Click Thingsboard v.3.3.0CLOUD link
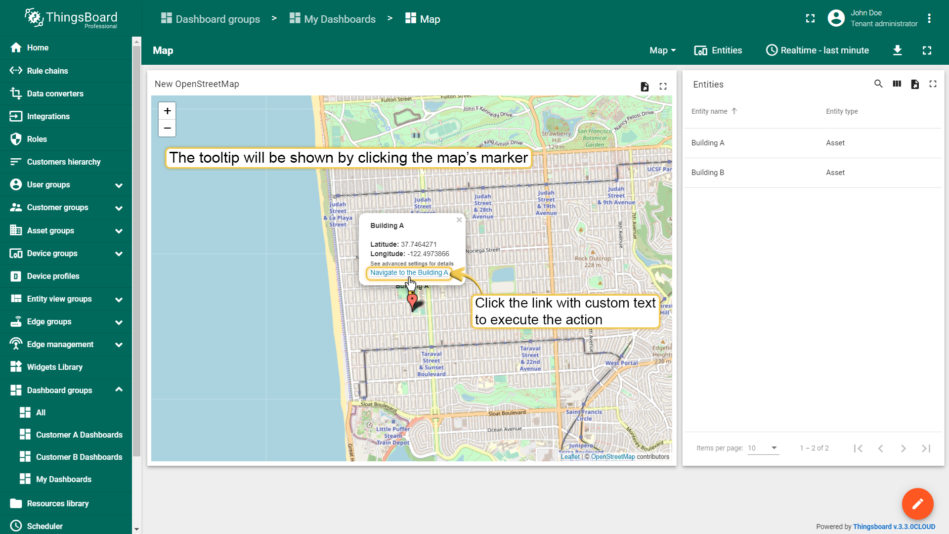The width and height of the screenshot is (949, 534). point(894,527)
